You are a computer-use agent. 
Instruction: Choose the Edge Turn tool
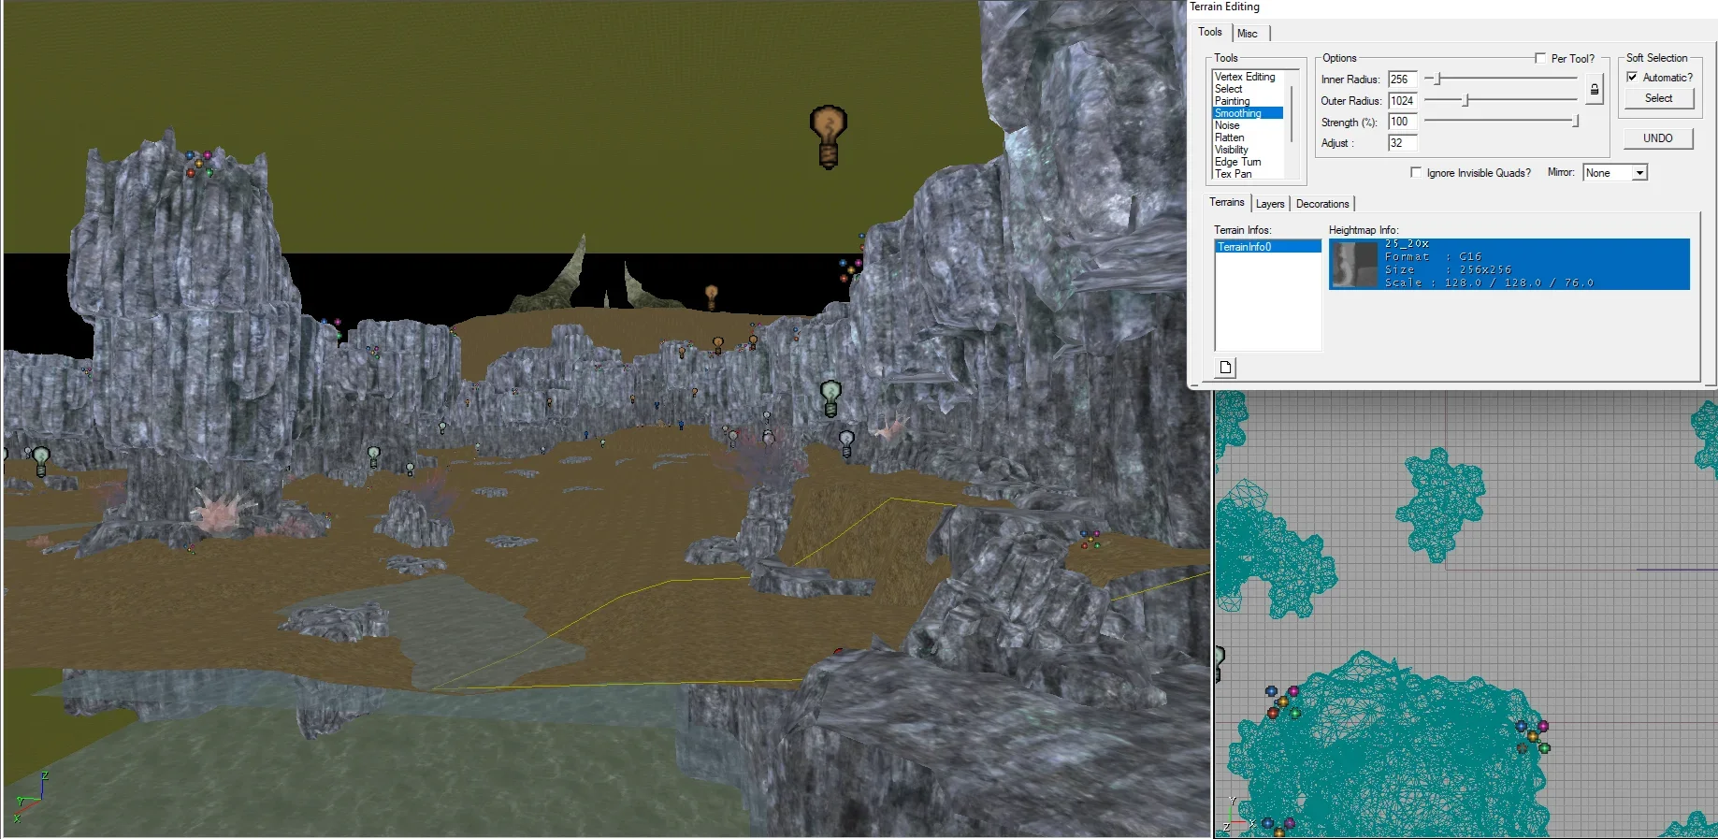coord(1249,162)
